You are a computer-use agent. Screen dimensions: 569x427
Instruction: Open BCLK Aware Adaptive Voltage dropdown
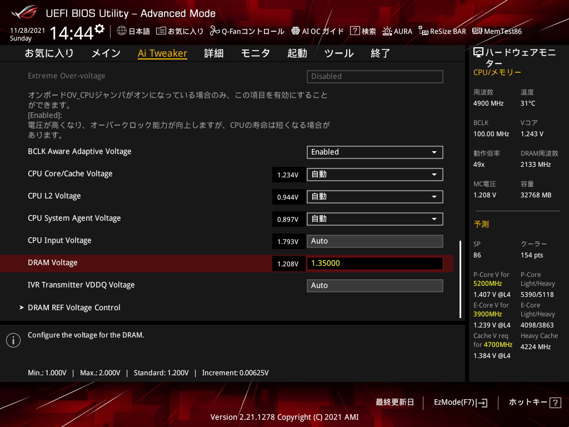375,152
